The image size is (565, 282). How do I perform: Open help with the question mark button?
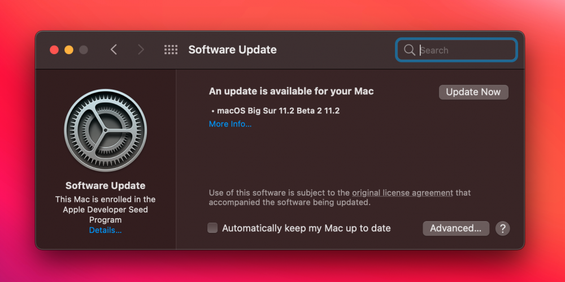click(503, 228)
